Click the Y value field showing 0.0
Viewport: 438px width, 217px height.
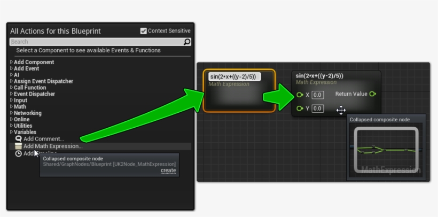coord(317,108)
